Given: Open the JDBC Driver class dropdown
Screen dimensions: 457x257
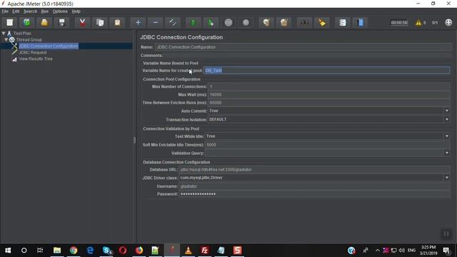Looking at the screenshot, I should 447,178.
